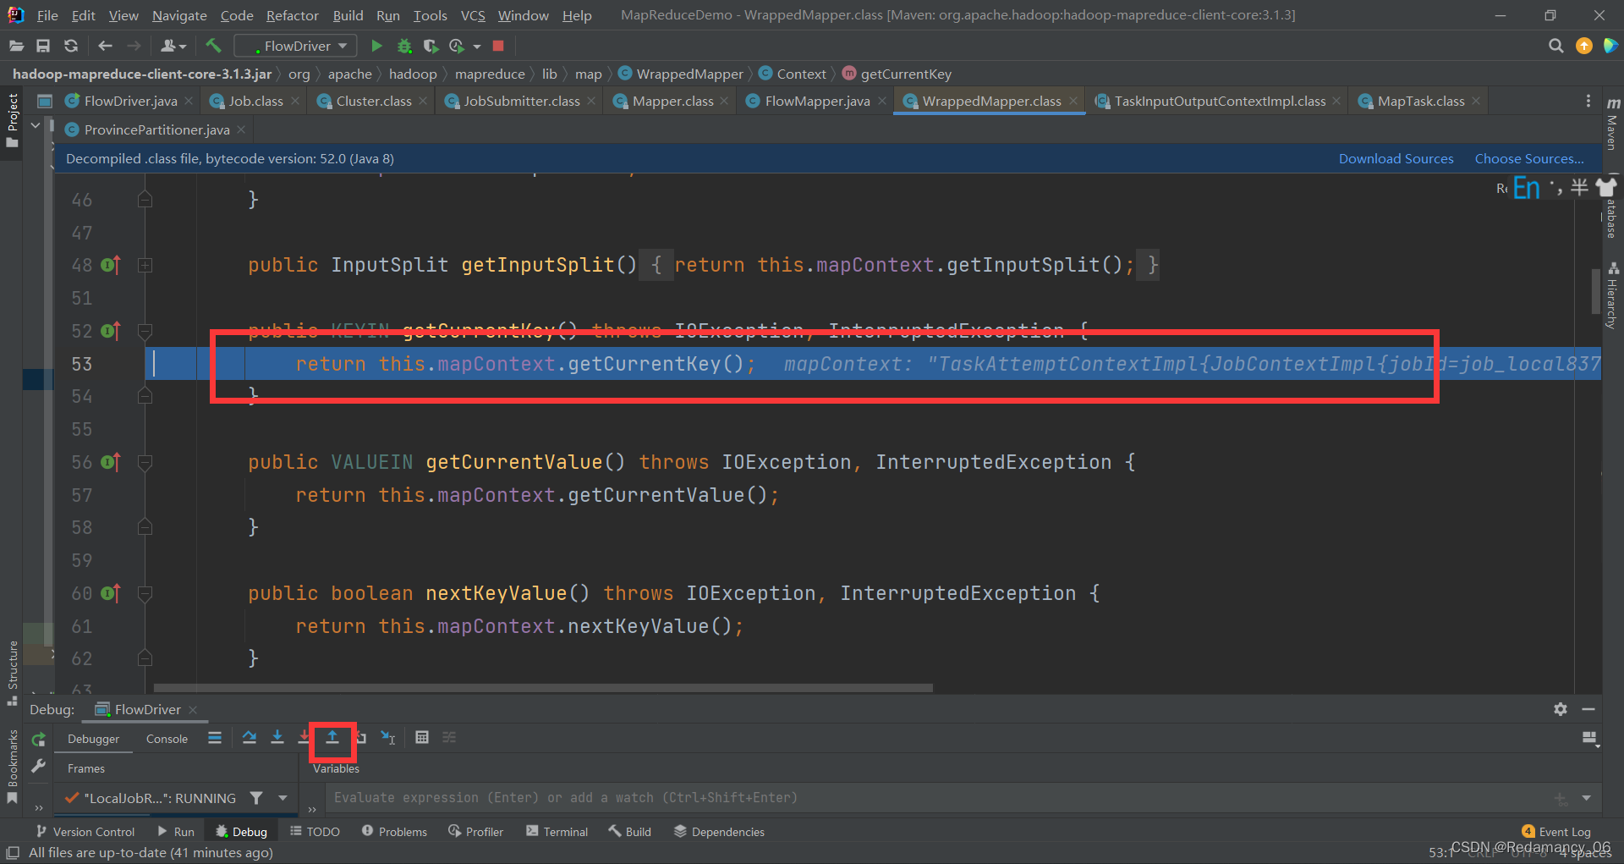
Task: Open the thread selector dropdown arrow
Action: pyautogui.click(x=283, y=798)
